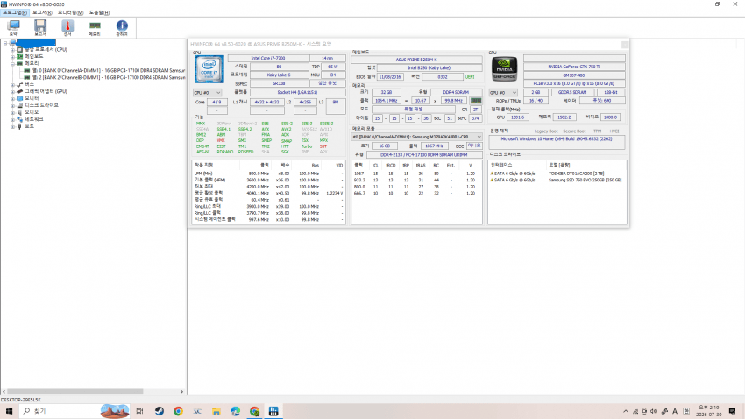
Task: Open the Windows Start button
Action: 9,411
